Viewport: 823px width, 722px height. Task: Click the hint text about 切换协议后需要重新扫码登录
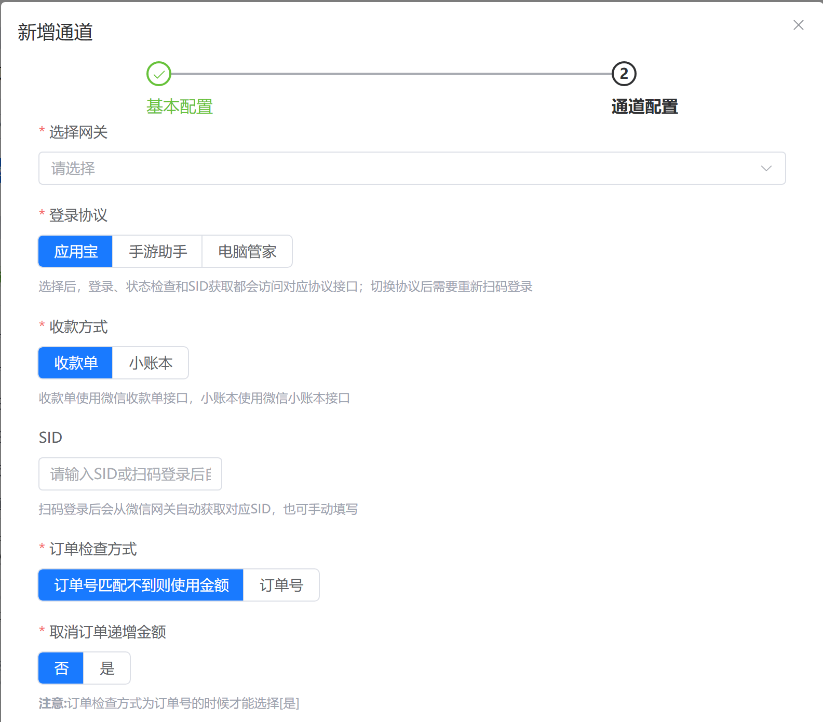(286, 287)
